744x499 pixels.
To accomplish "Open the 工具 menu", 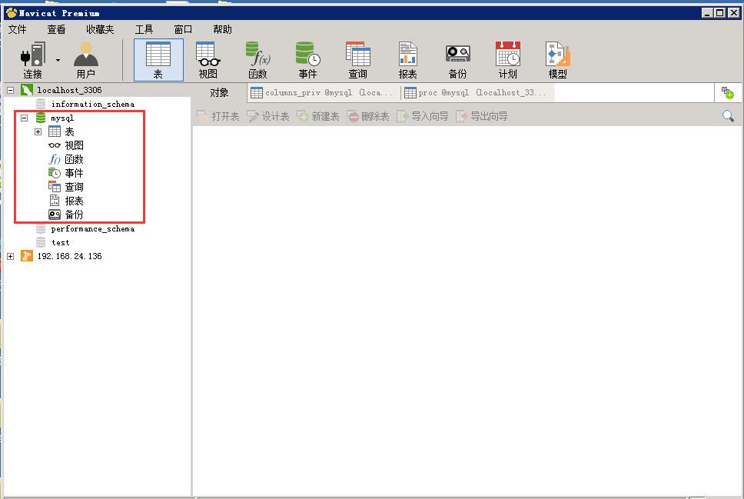I will click(x=144, y=29).
